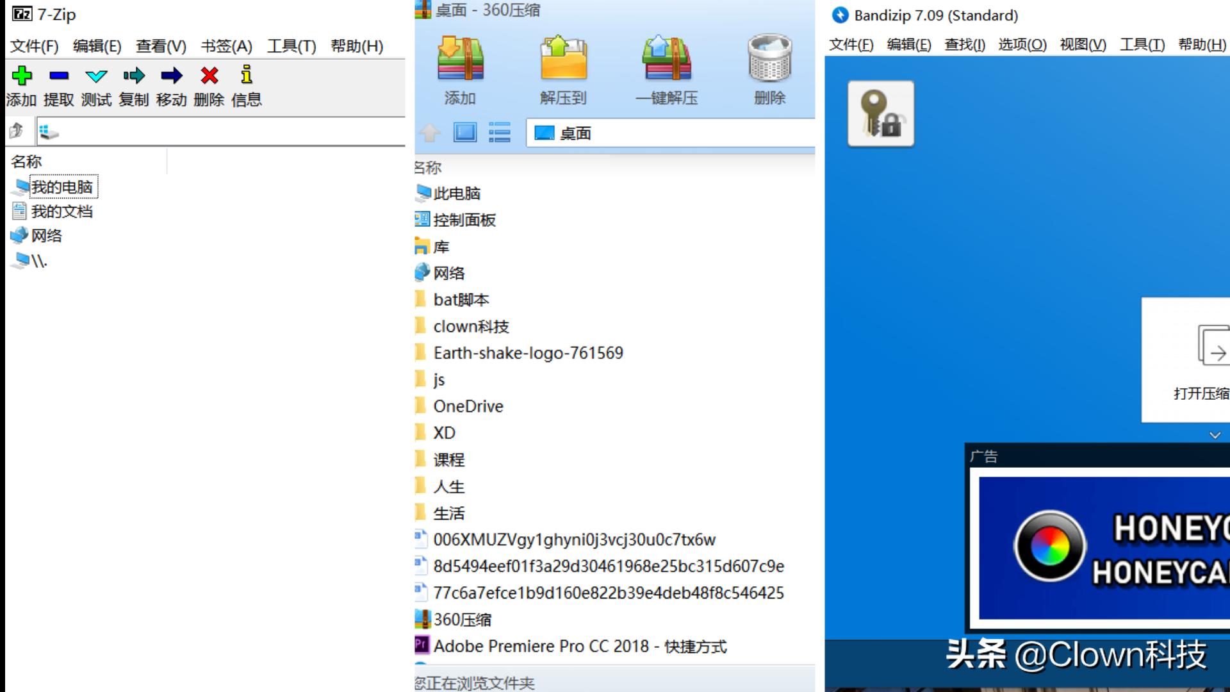Open 工具(T) menu in 7-Zip

291,46
